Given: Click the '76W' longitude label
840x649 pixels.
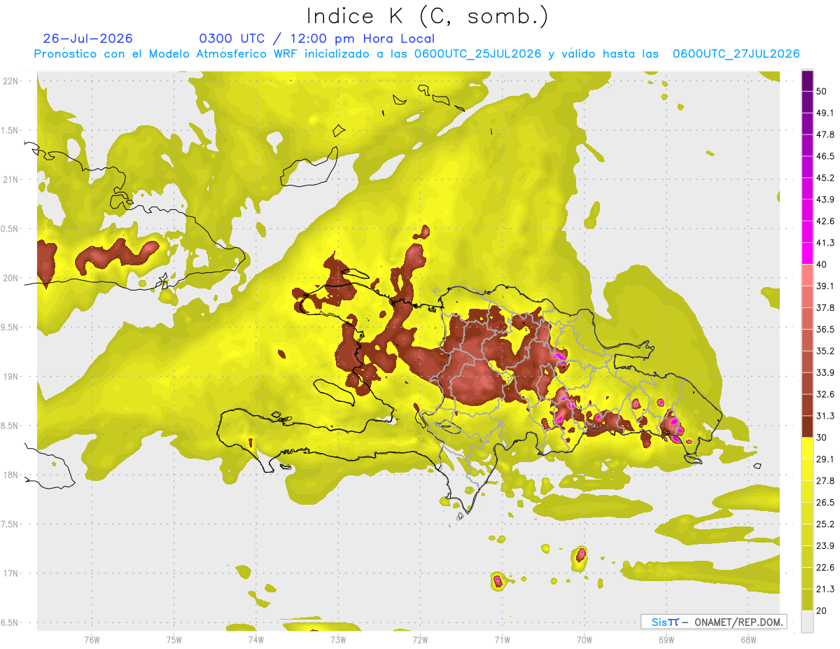Looking at the screenshot, I should pos(92,638).
